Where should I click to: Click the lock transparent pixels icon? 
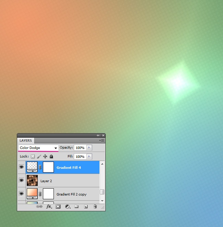[x=33, y=156]
